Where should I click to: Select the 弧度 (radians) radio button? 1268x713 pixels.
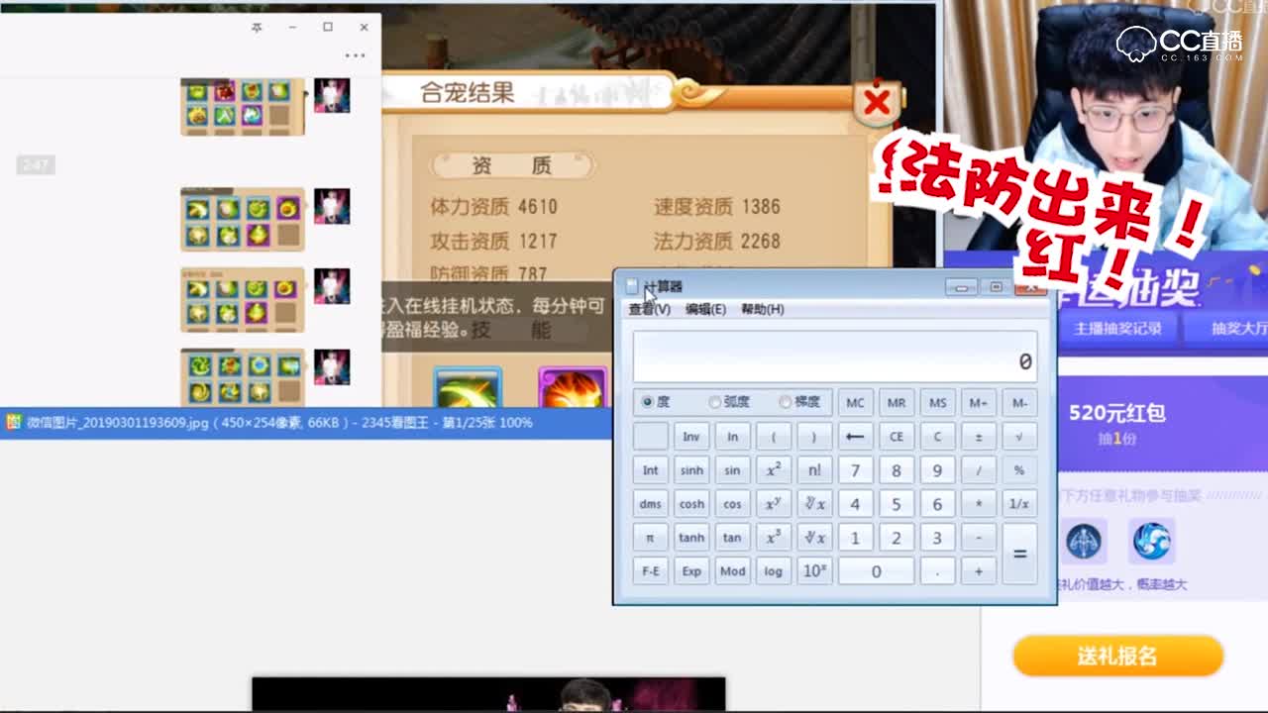(715, 402)
